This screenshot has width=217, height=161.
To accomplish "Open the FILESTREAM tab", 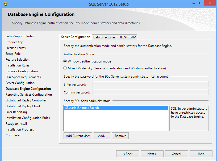I will (x=127, y=37).
